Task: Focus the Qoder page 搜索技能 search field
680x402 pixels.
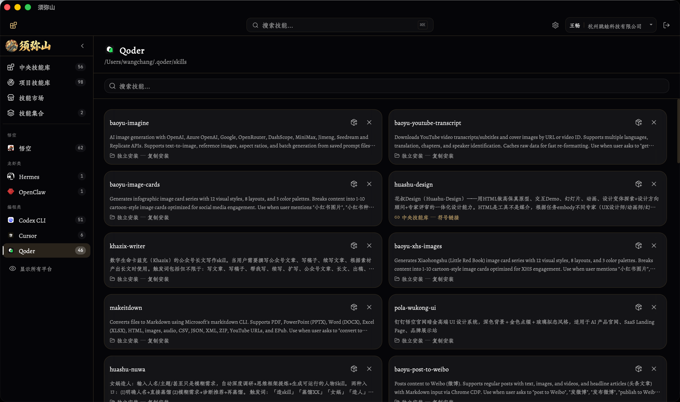Action: (x=387, y=86)
